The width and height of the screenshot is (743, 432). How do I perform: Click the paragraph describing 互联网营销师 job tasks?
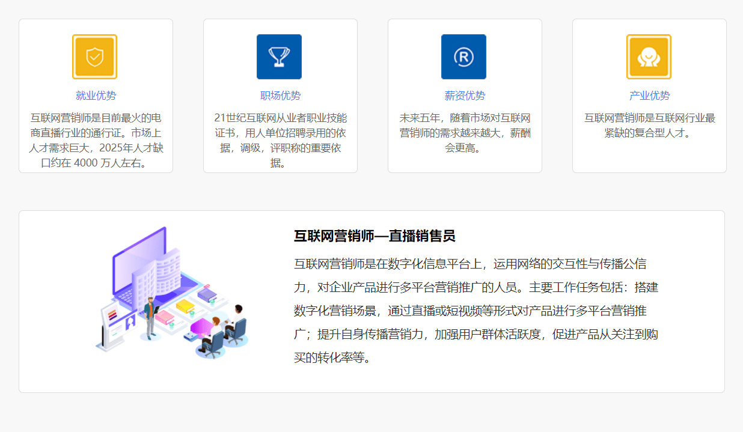click(475, 311)
